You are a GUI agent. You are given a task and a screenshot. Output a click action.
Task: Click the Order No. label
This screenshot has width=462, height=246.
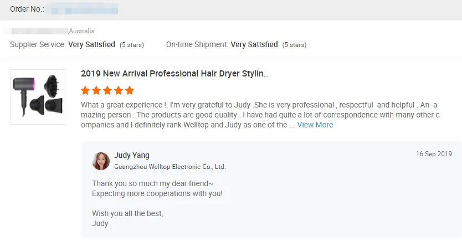click(27, 9)
